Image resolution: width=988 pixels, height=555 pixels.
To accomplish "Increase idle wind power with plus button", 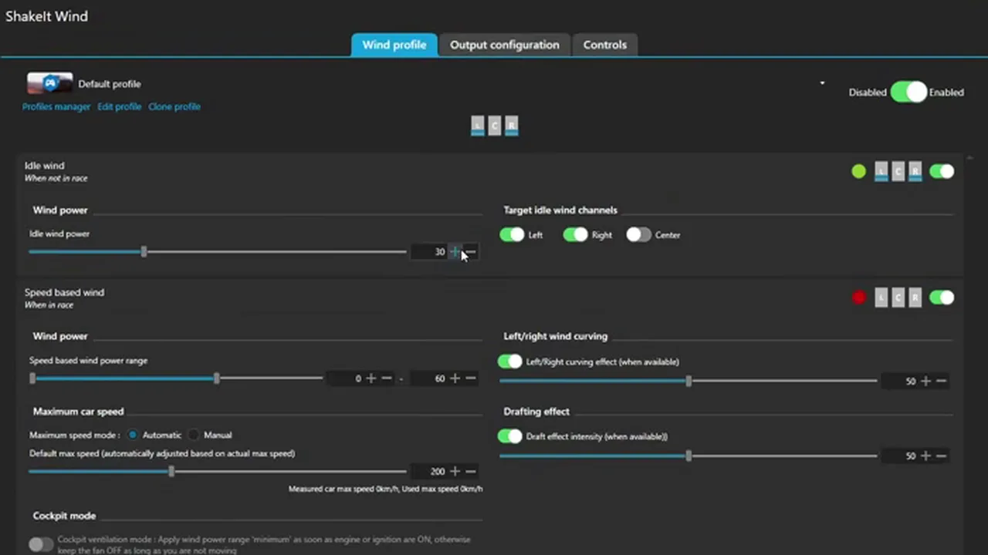I will [x=455, y=252].
